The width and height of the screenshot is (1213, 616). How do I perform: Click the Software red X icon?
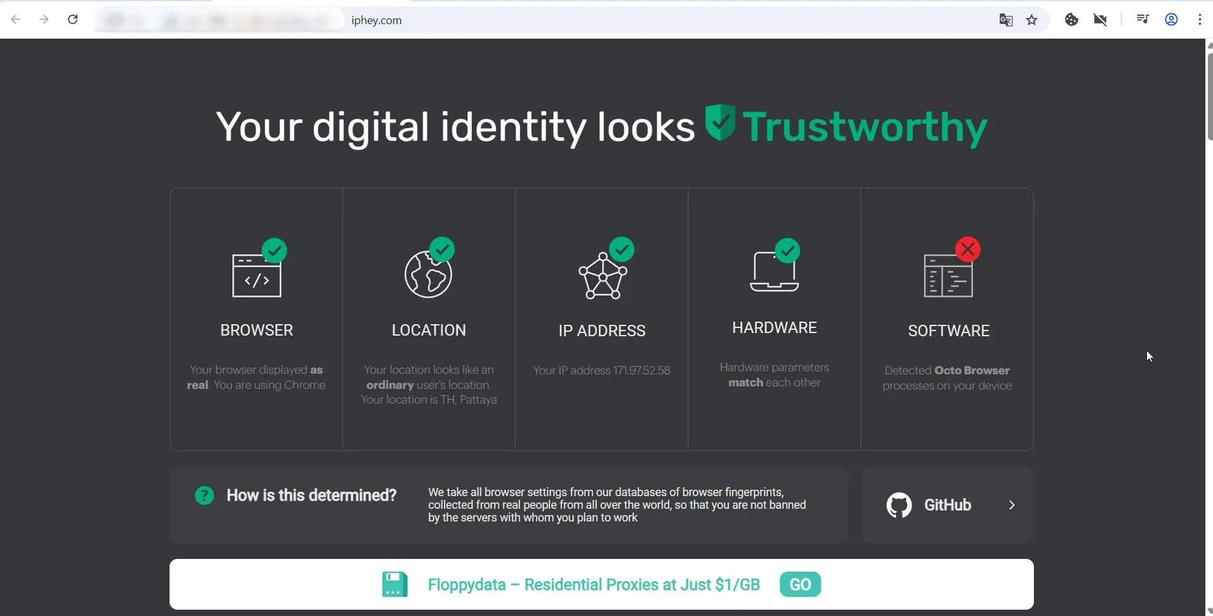[x=967, y=249]
